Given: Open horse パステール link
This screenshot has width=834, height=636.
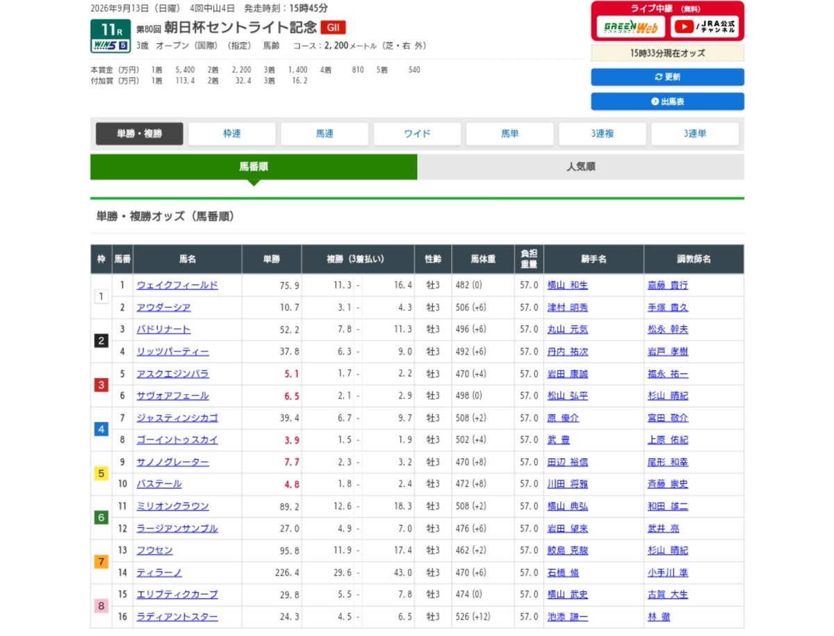Looking at the screenshot, I should click(x=159, y=484).
